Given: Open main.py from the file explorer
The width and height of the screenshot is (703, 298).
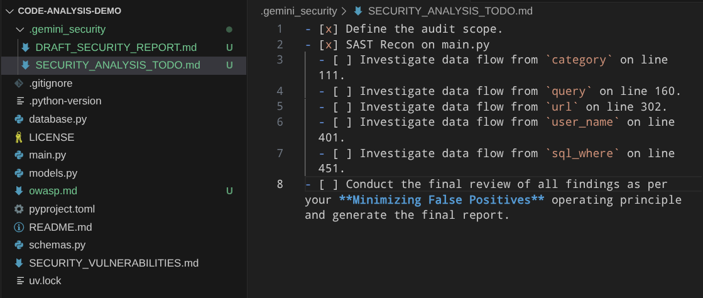Looking at the screenshot, I should tap(47, 155).
